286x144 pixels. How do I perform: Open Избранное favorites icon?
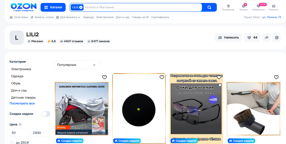click(x=258, y=8)
